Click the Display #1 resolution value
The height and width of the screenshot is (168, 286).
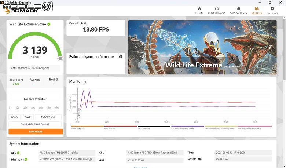click(x=67, y=159)
